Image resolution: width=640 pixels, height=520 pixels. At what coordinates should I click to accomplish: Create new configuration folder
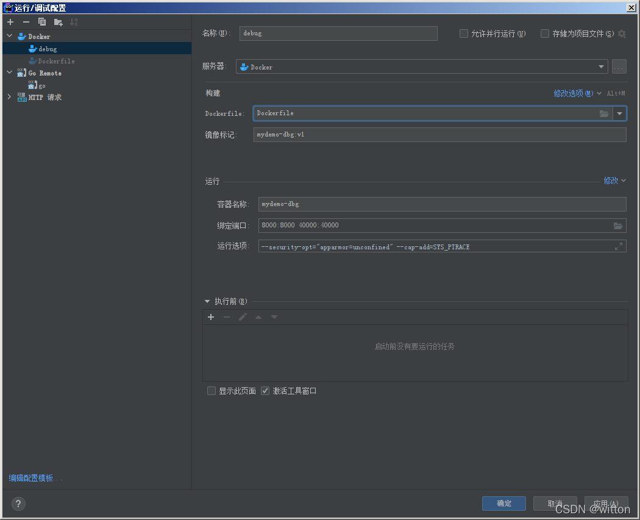[x=58, y=22]
